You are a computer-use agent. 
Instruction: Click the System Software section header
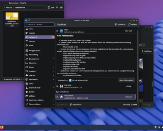[63, 92]
